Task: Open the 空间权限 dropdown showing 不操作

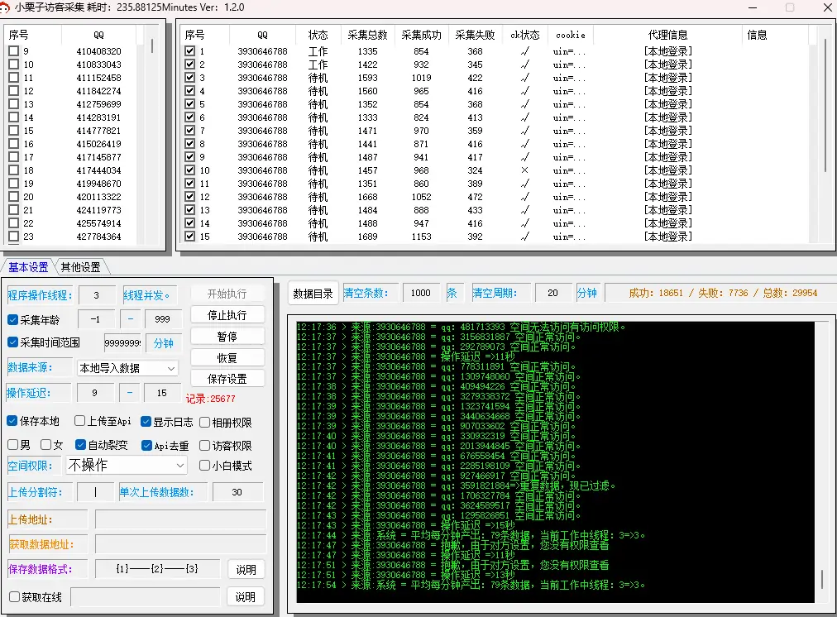Action: 127,466
